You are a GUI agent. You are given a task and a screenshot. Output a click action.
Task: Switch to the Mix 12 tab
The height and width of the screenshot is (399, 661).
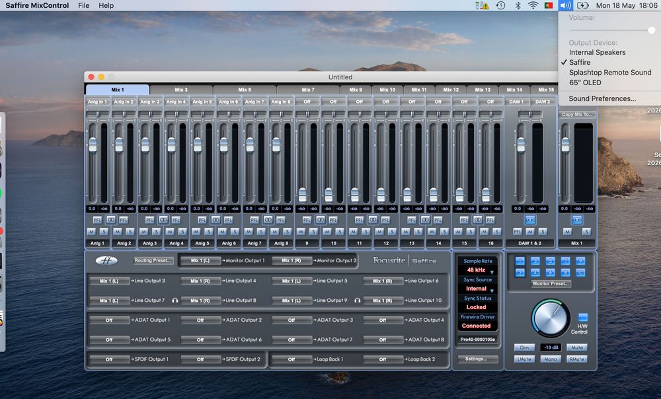coord(451,90)
